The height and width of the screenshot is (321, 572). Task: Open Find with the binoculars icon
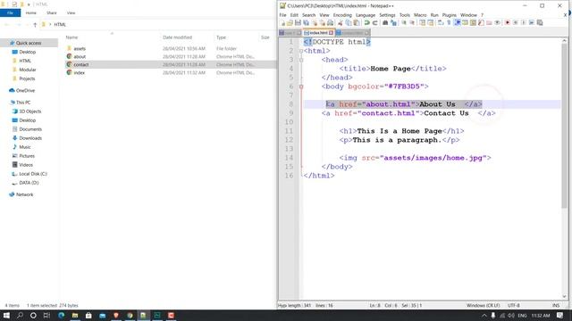tap(385, 22)
